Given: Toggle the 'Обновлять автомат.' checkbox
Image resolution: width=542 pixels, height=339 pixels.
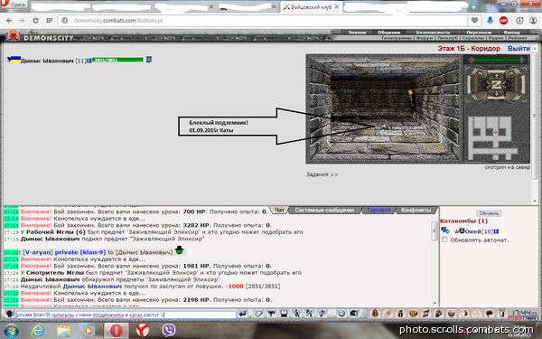Looking at the screenshot, I should point(444,240).
